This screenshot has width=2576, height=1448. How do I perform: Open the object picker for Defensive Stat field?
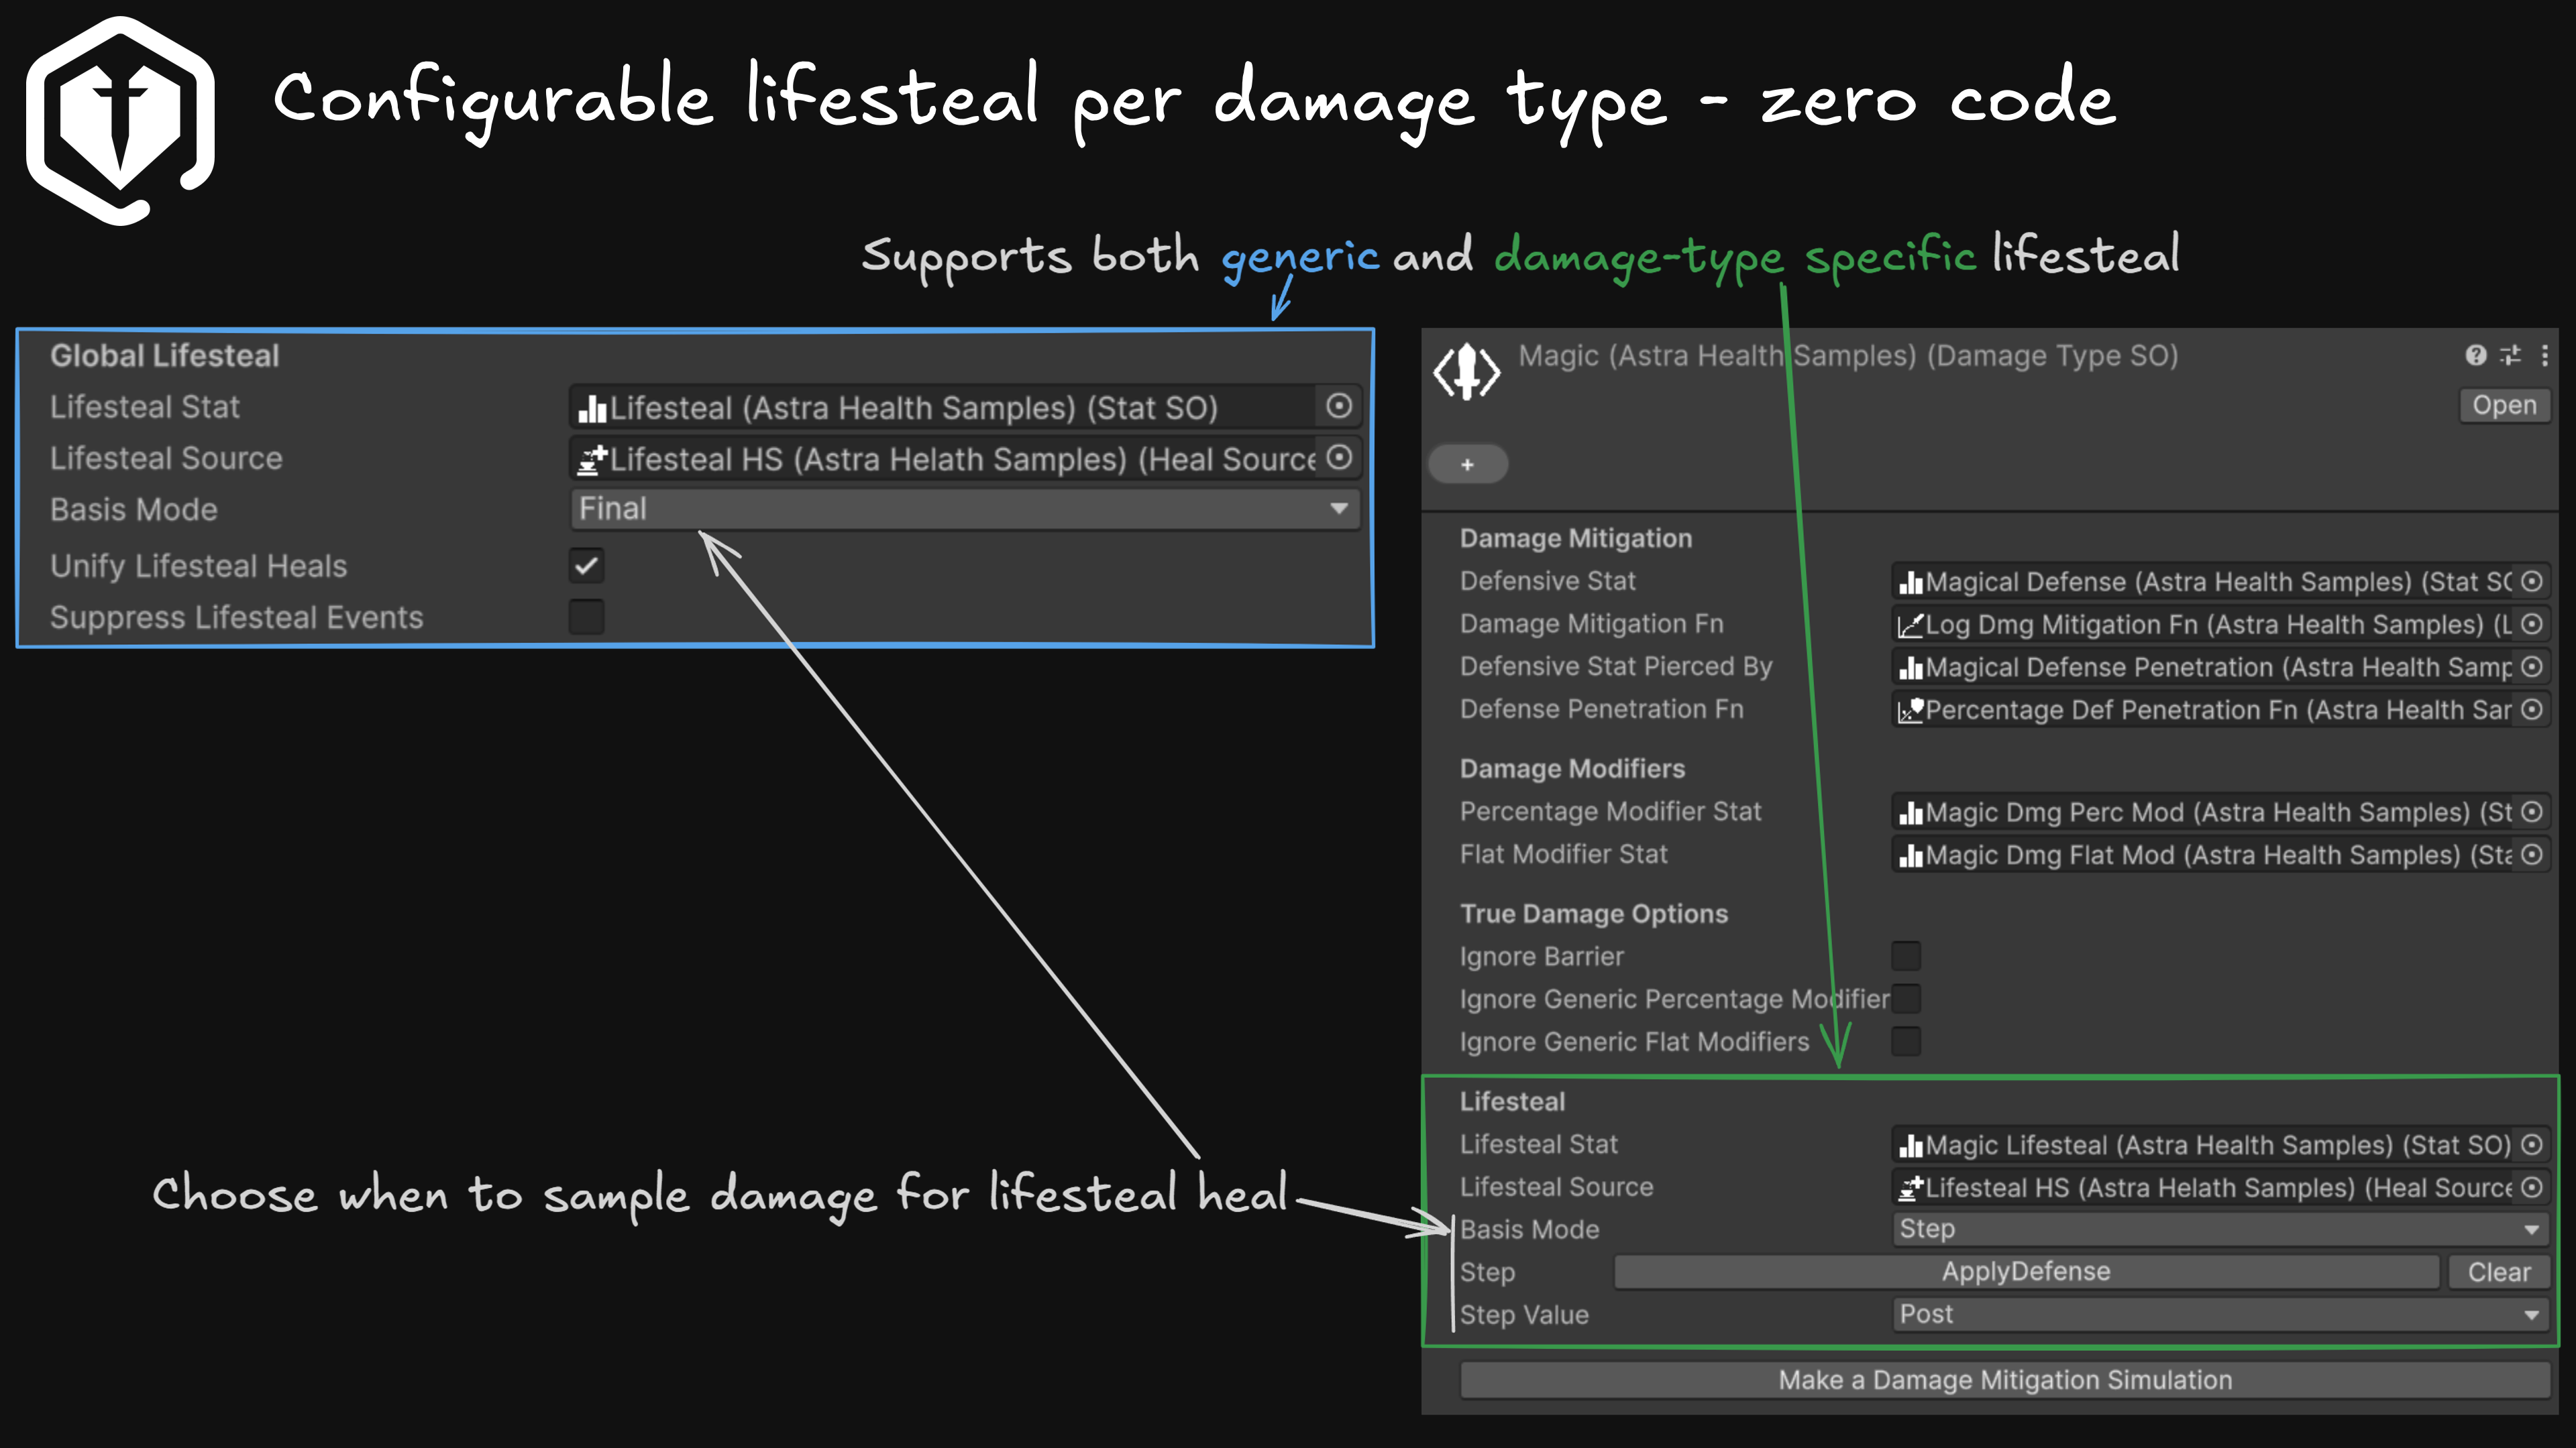pos(2532,581)
